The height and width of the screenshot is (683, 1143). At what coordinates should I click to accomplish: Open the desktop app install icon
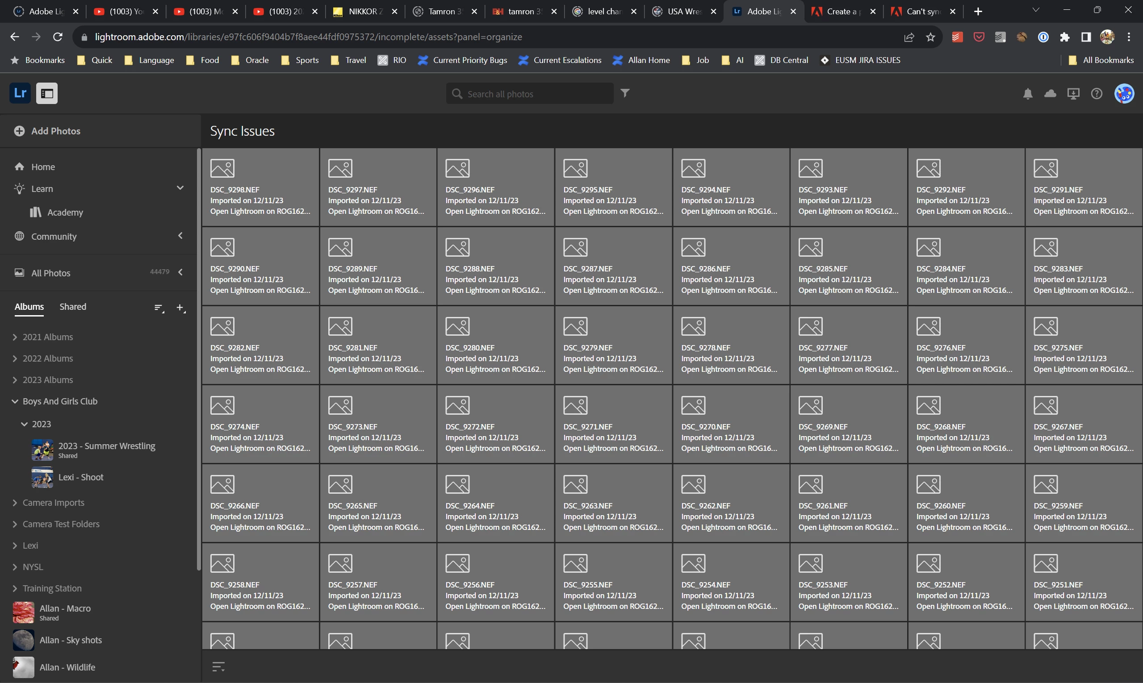pos(1073,94)
